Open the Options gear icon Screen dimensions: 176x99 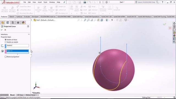pyautogui.click(x=106, y=2)
